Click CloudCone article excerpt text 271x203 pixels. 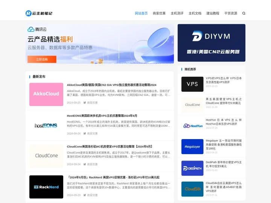(119, 155)
